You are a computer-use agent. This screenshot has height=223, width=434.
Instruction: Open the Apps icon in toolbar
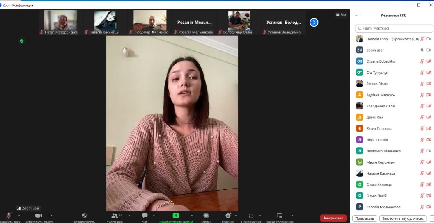(251, 216)
